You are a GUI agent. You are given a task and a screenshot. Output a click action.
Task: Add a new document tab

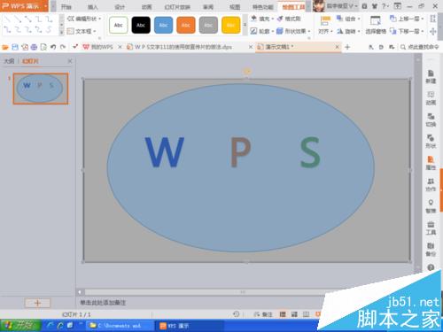click(347, 47)
